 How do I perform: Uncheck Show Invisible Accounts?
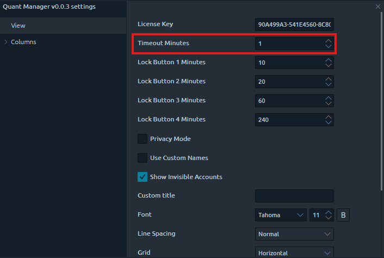pyautogui.click(x=143, y=177)
